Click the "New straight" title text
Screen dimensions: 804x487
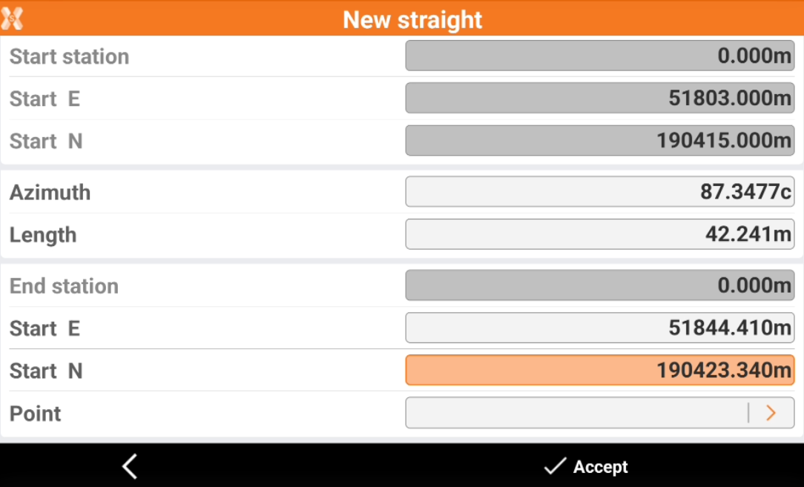pyautogui.click(x=412, y=19)
